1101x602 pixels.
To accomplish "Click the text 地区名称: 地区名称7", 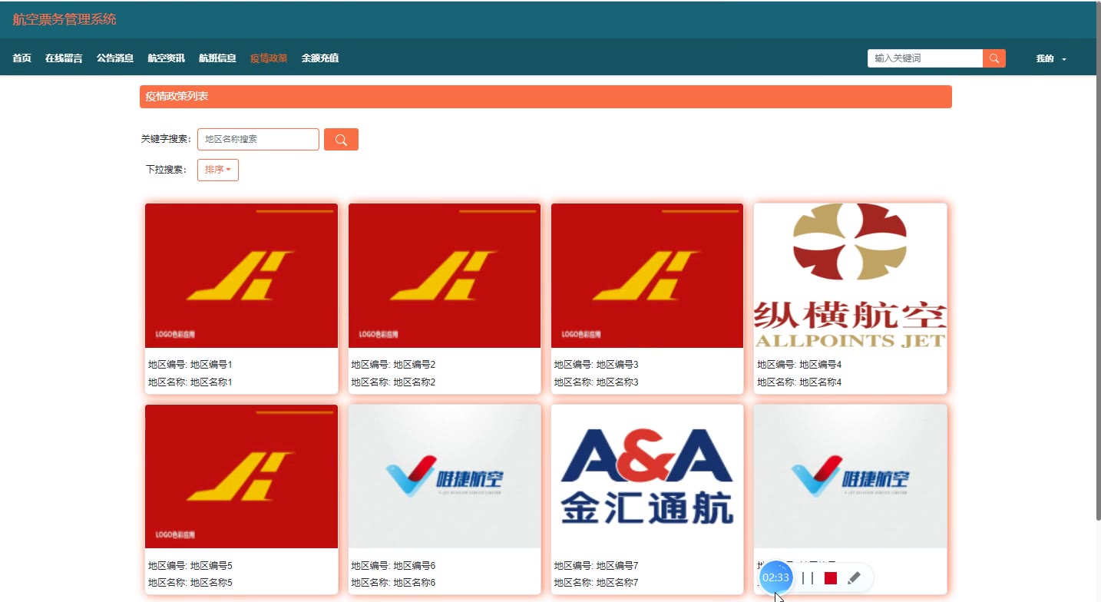I will 597,583.
